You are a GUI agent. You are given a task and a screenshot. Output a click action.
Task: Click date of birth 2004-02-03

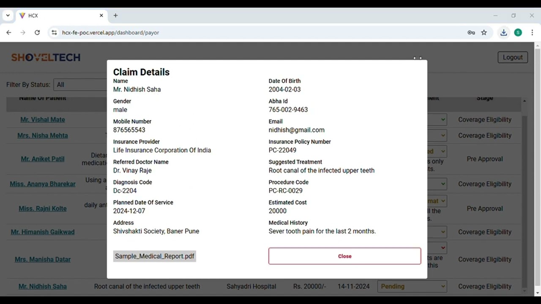284,90
